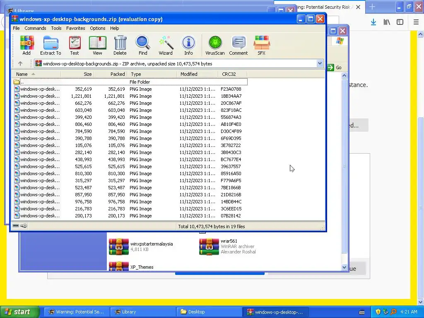The height and width of the screenshot is (318, 424).
Task: Click Firefox page scrollbar down arrow
Action: 421,302
